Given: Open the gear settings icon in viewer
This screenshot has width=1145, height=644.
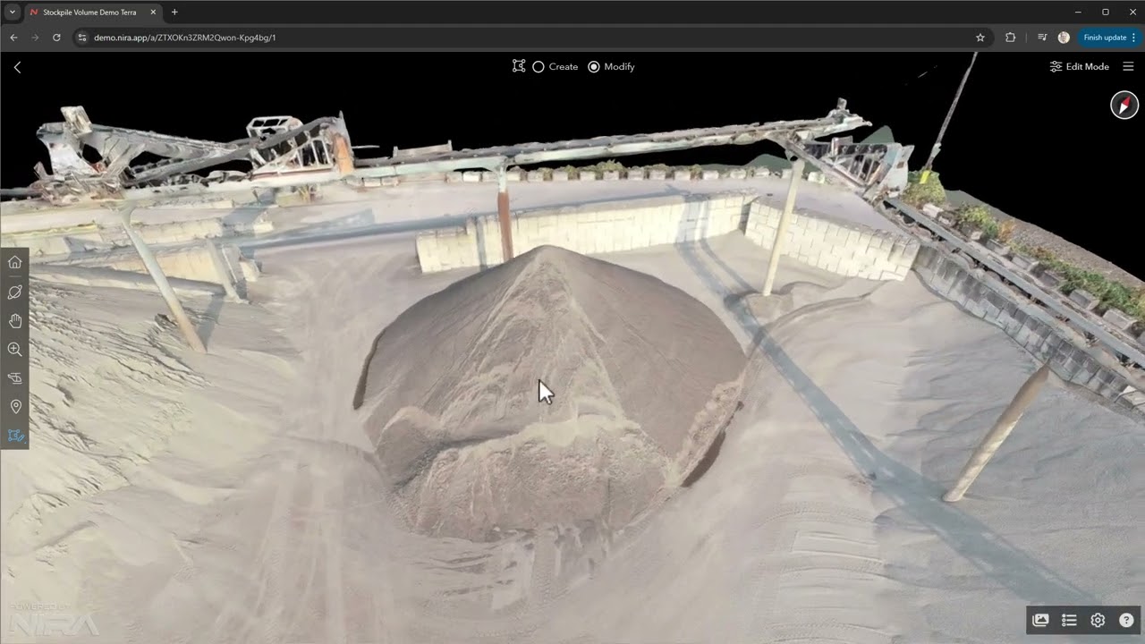Looking at the screenshot, I should (1098, 620).
